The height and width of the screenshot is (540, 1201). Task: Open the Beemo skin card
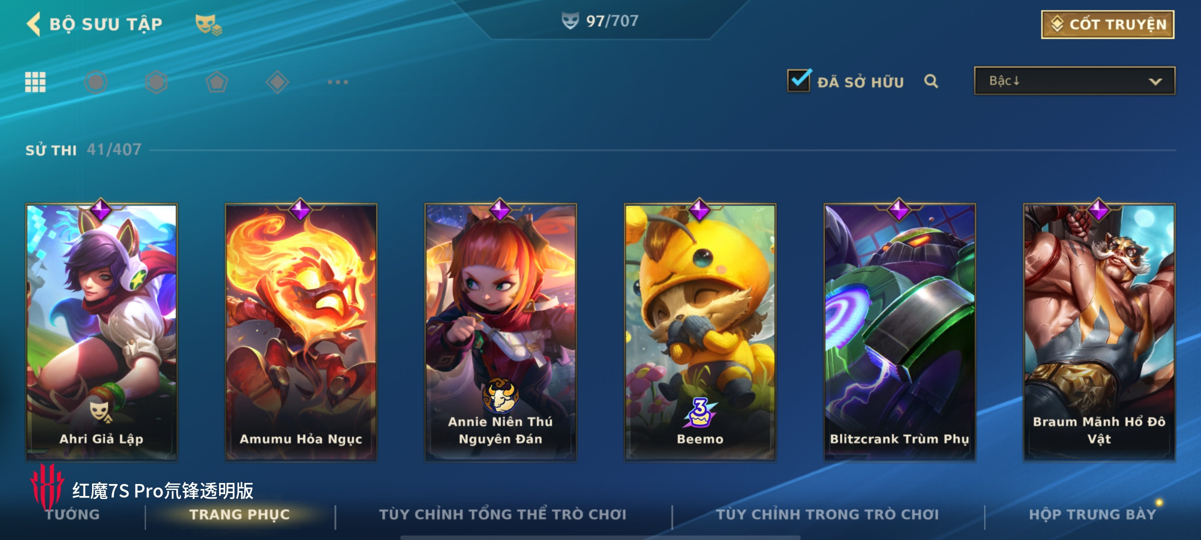(700, 332)
